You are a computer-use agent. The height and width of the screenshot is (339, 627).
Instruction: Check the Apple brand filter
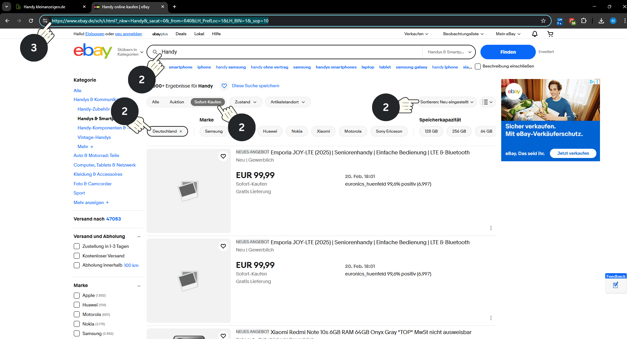pyautogui.click(x=77, y=296)
